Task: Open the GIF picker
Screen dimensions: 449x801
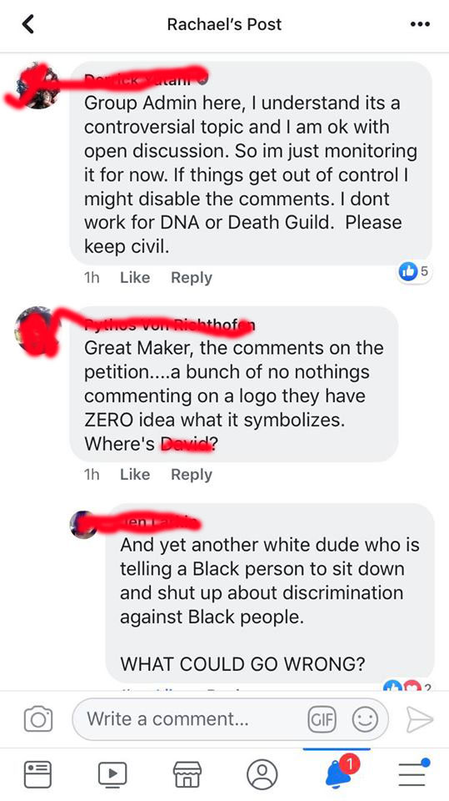Action: point(322,720)
